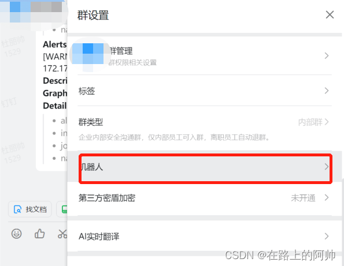Screen dimensions: 344x266
Task: Click the 找文档 button
Action: (x=30, y=209)
